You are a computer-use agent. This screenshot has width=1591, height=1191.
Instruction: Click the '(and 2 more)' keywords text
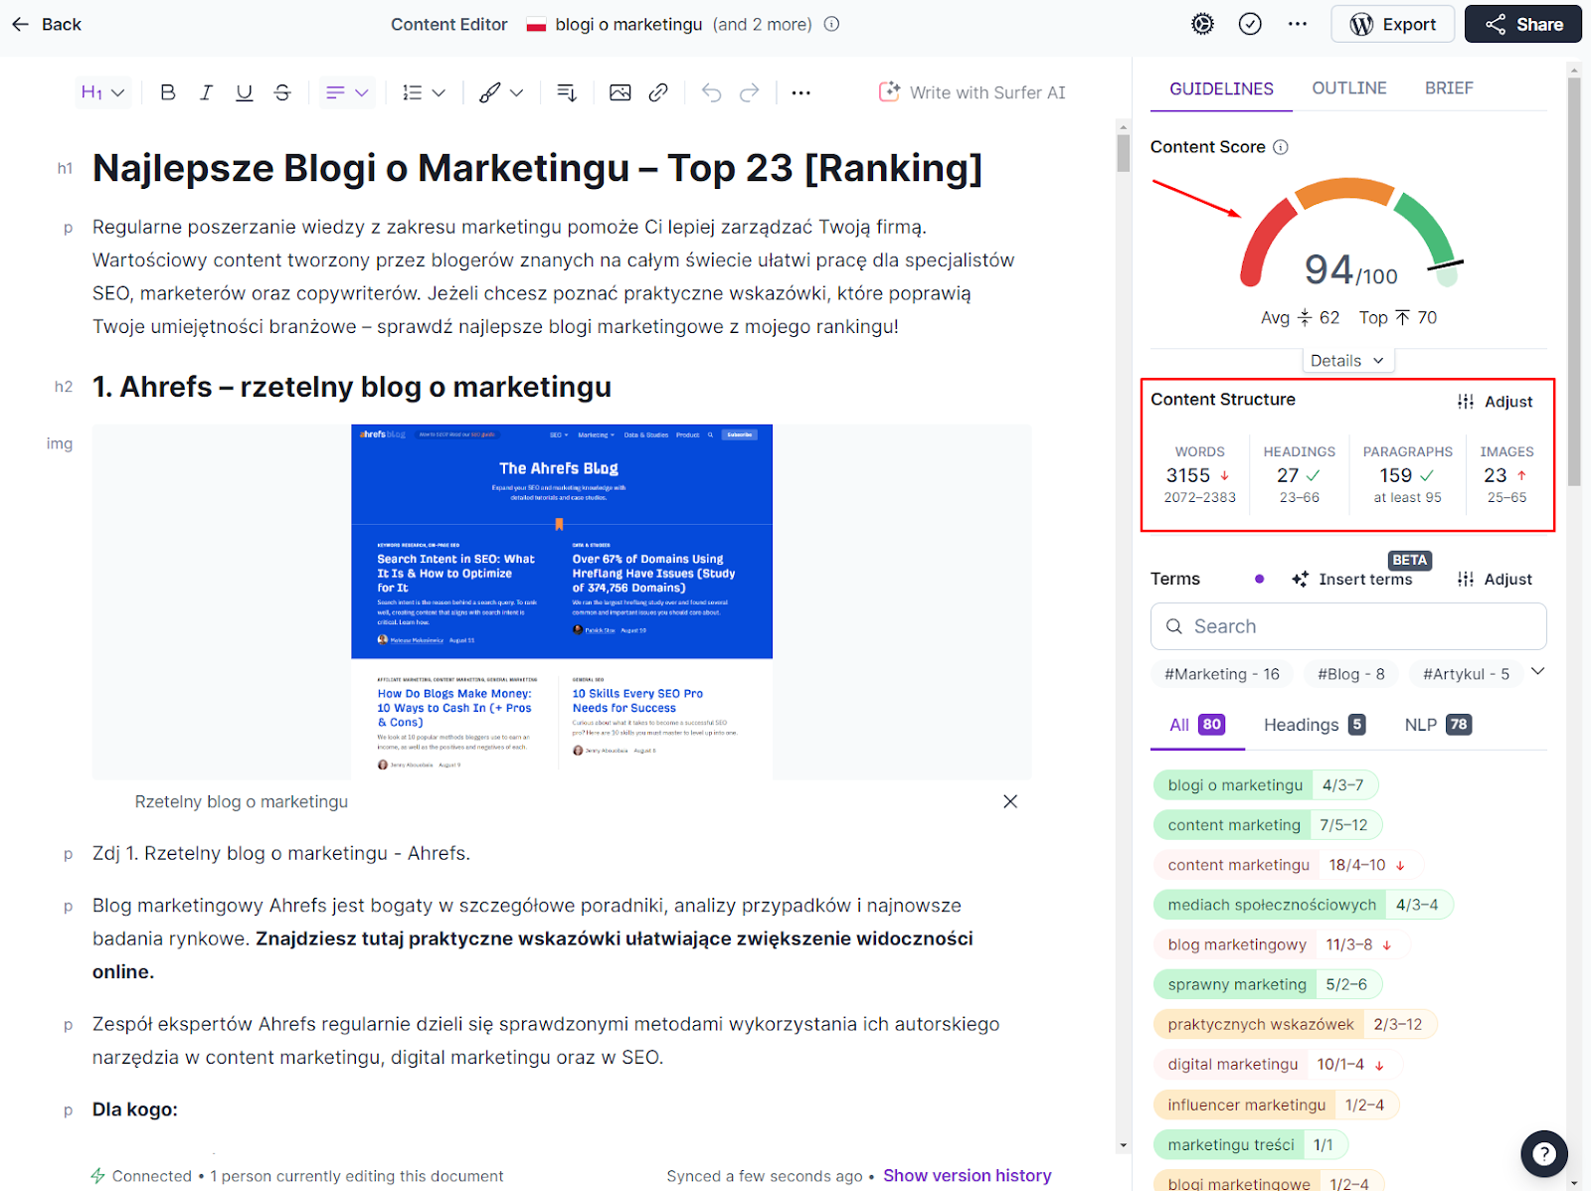click(x=762, y=24)
